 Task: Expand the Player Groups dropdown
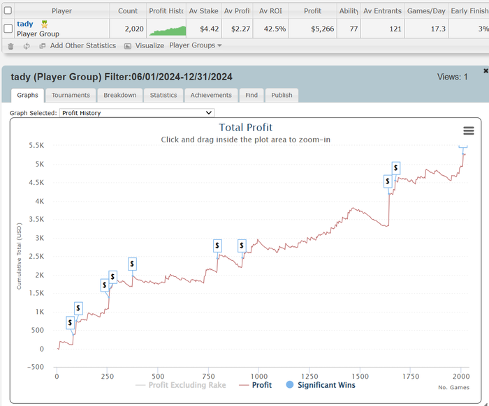coord(196,46)
